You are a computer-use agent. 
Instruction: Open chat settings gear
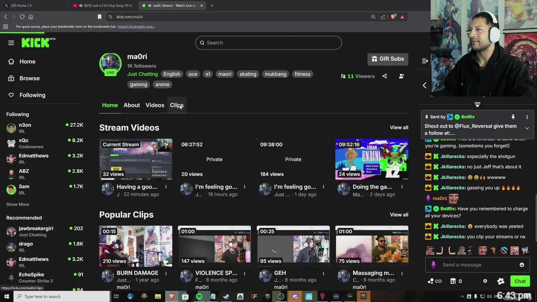(x=485, y=281)
